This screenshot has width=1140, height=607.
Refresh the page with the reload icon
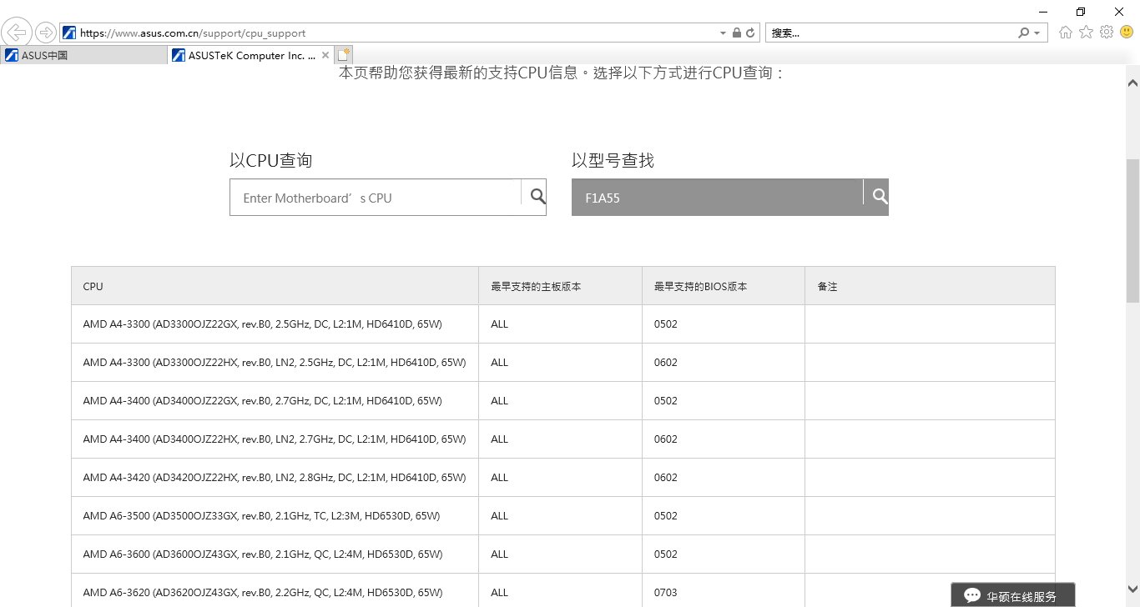click(x=750, y=33)
